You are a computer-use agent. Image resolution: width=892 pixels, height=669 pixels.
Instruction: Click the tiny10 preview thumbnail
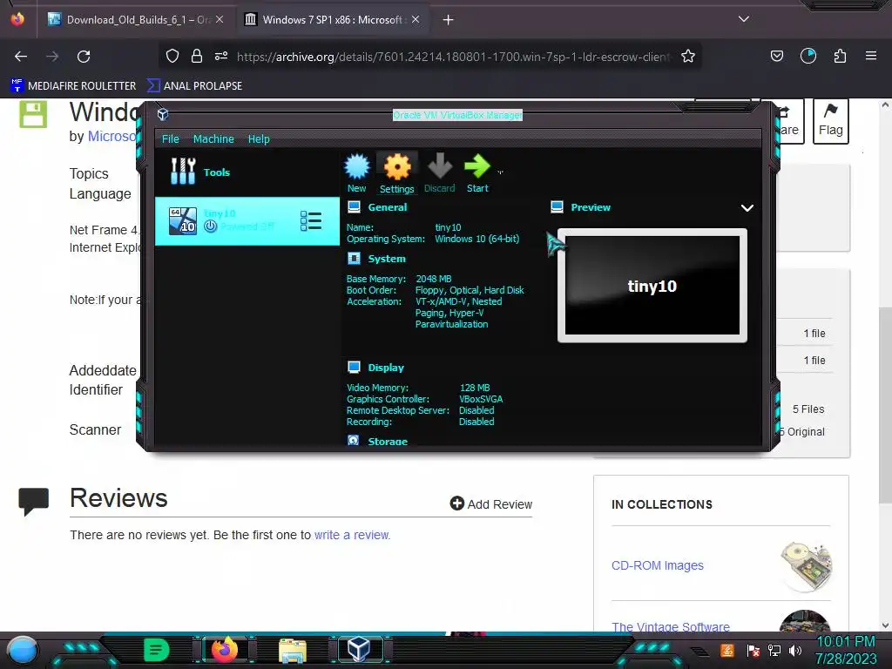pos(652,286)
